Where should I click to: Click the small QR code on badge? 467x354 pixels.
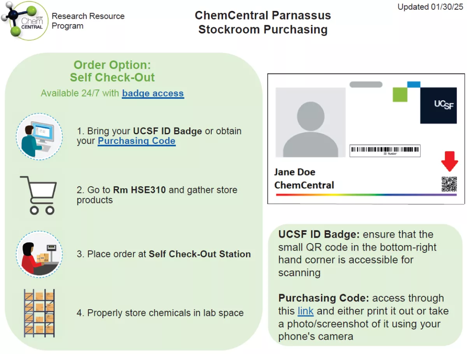point(449,184)
